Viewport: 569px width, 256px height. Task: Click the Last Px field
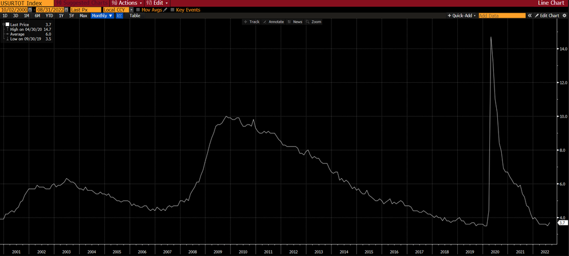click(x=86, y=10)
